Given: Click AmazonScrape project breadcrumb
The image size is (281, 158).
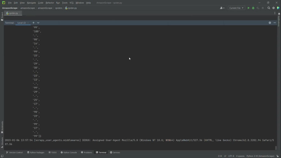Looking at the screenshot, I should tap(10, 8).
